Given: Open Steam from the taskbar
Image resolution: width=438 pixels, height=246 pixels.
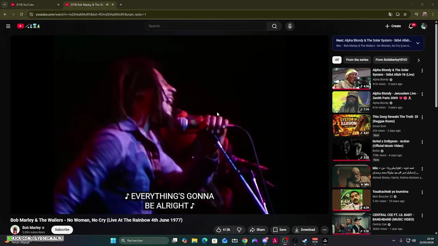Looking at the screenshot, I should 305,241.
